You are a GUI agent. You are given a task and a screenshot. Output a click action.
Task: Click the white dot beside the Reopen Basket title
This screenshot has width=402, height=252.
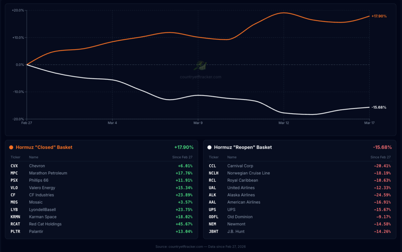pos(209,147)
